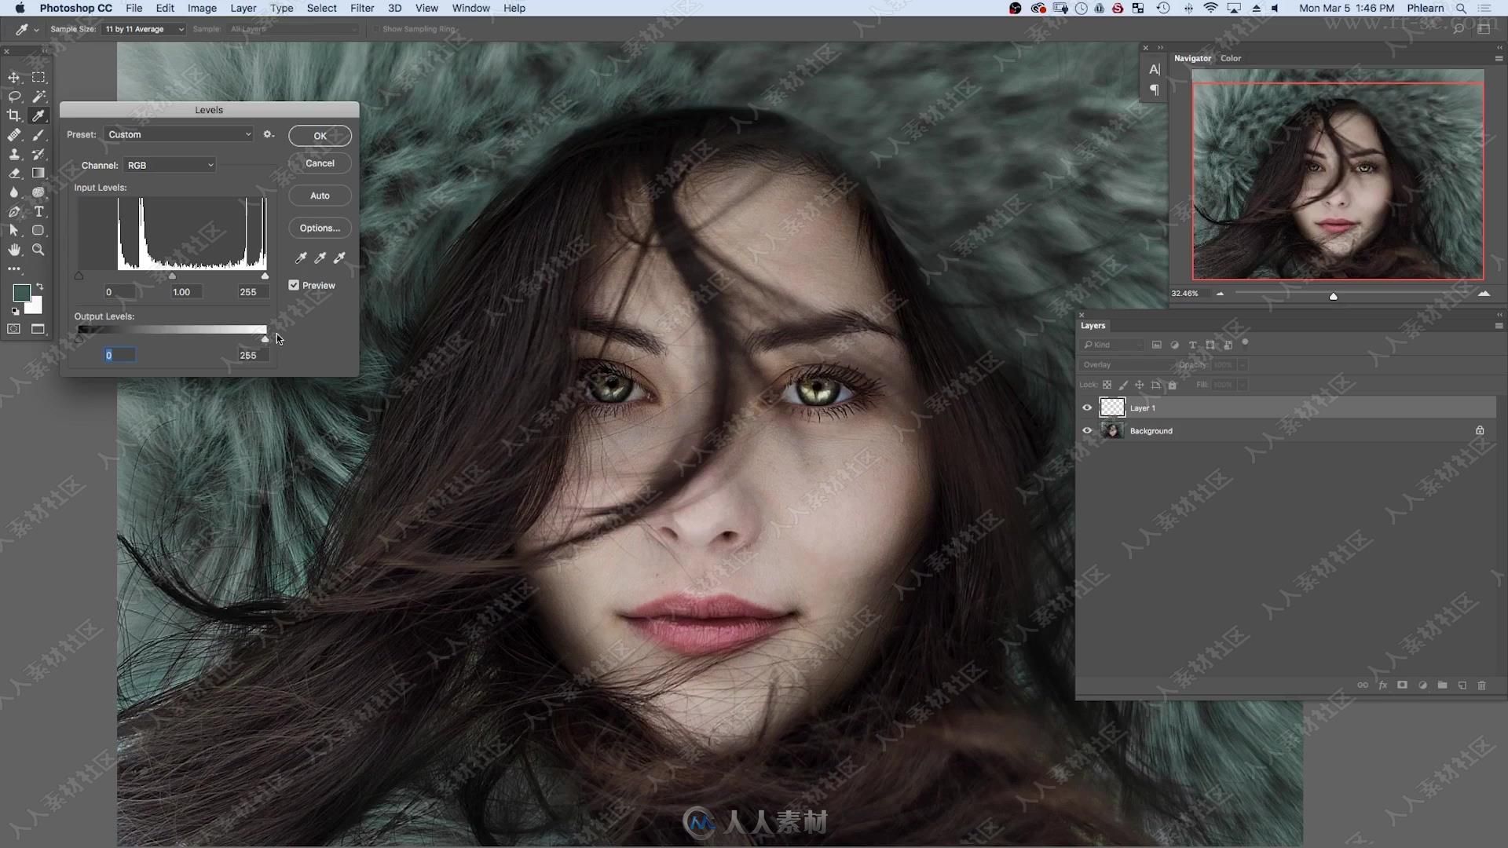Open the Fill value dropdown arrow
1508x848 pixels.
coord(1242,385)
